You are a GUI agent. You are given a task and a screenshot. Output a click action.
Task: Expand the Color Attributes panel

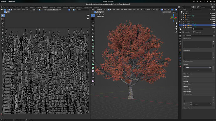pos(188,74)
